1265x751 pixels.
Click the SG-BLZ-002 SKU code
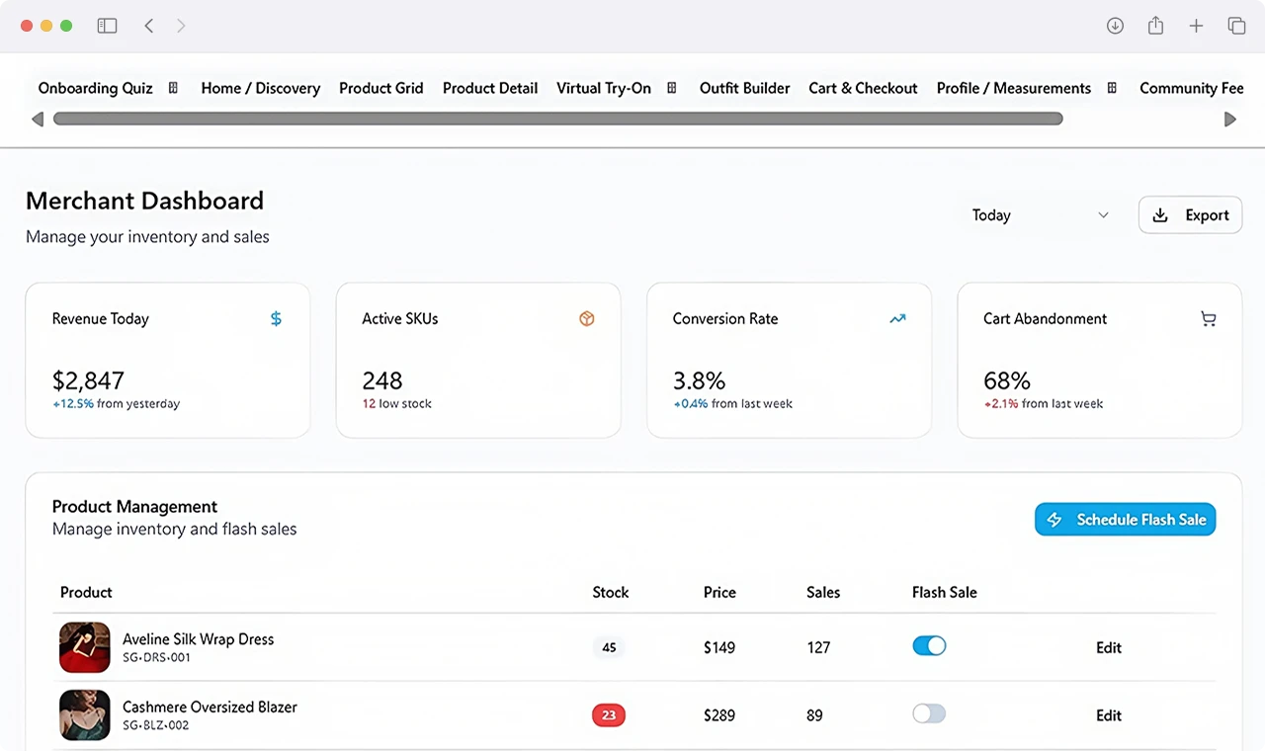[156, 725]
